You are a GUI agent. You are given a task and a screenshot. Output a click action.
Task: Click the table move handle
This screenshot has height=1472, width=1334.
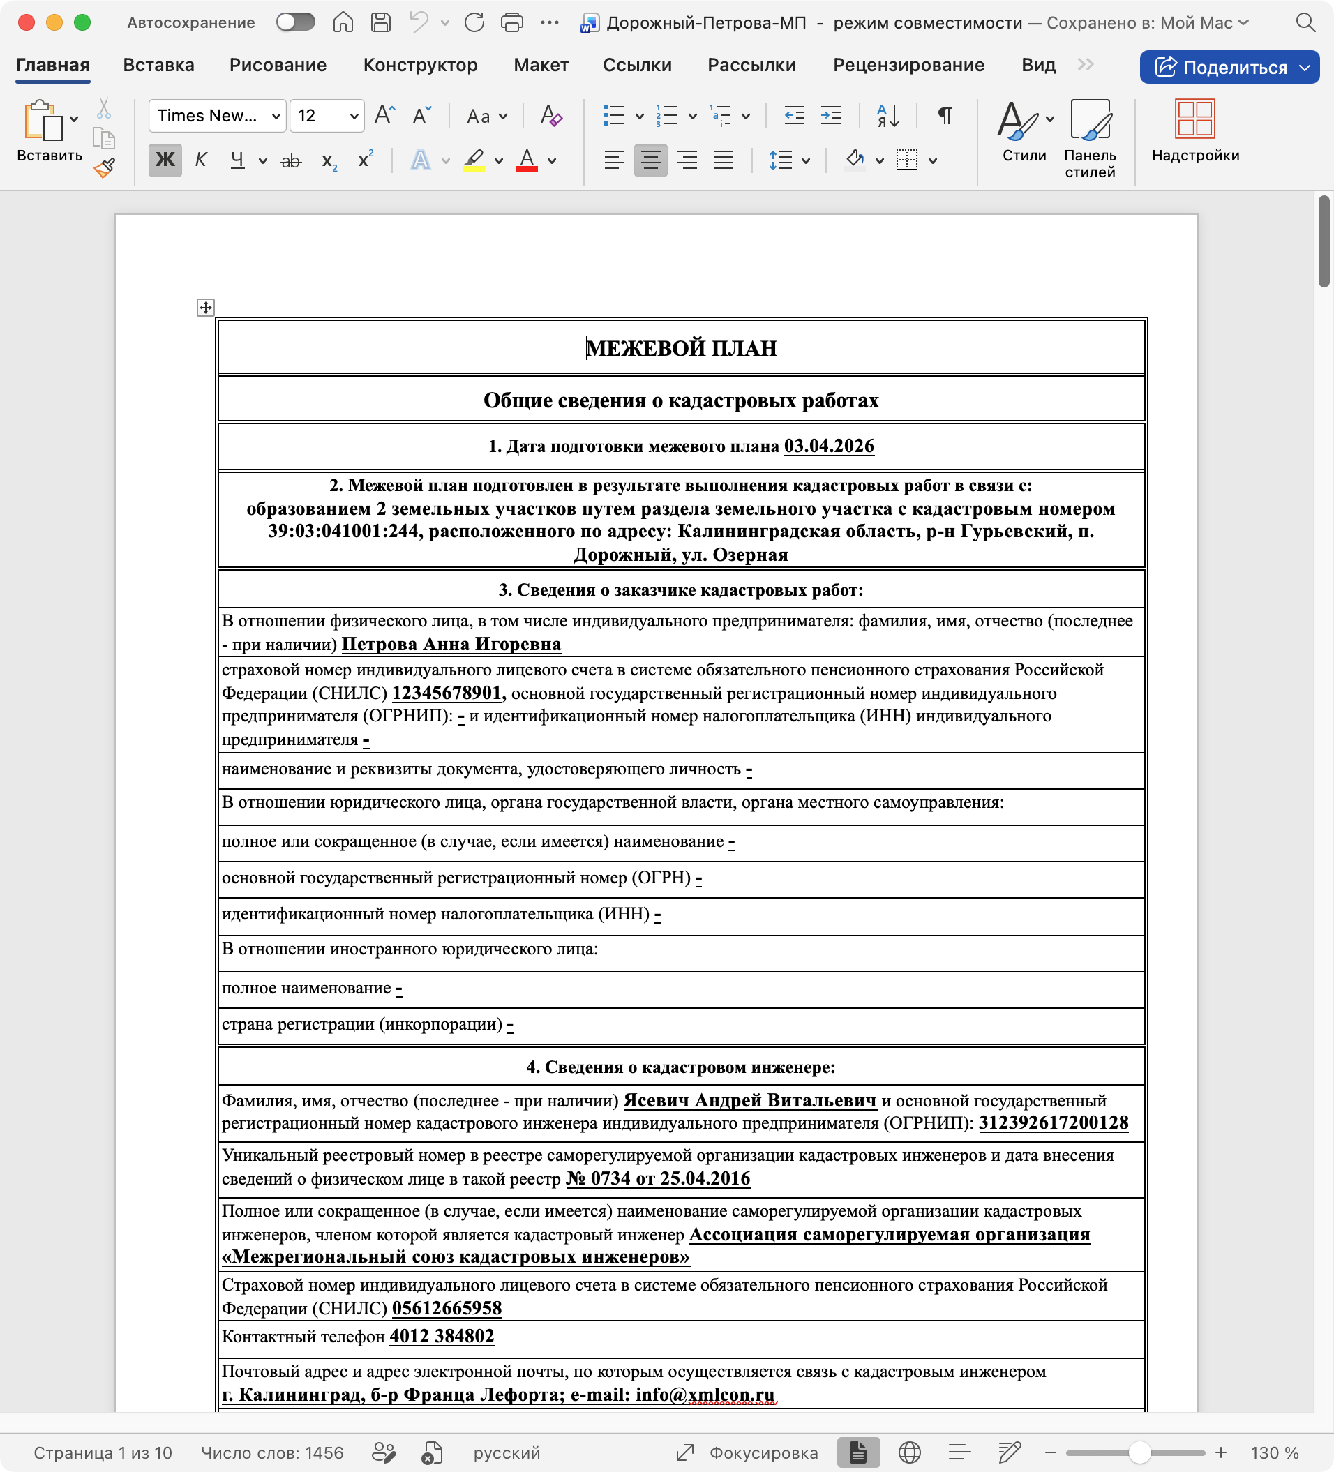click(206, 308)
